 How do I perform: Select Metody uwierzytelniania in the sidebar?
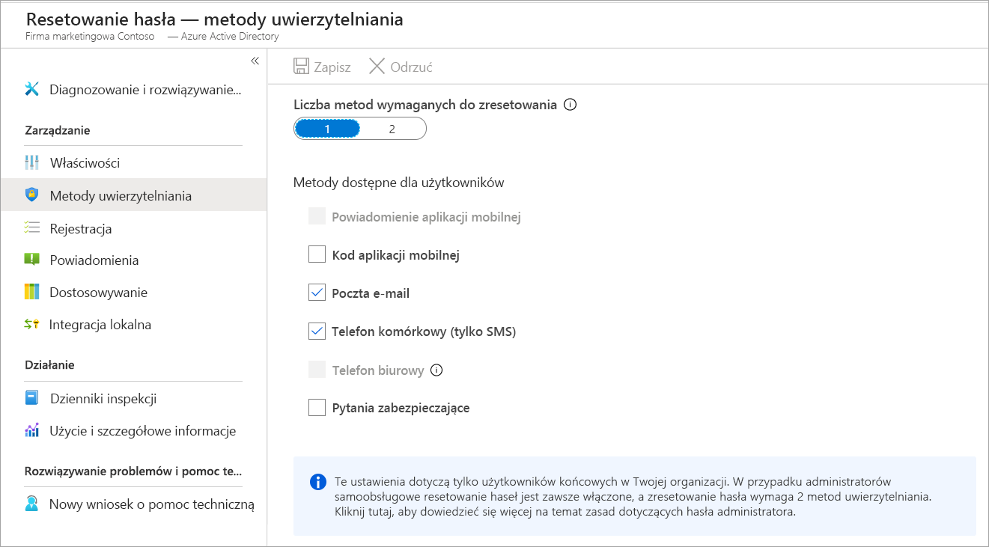pos(133,195)
